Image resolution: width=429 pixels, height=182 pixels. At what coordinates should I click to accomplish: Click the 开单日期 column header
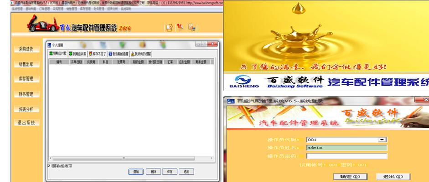click(76, 62)
